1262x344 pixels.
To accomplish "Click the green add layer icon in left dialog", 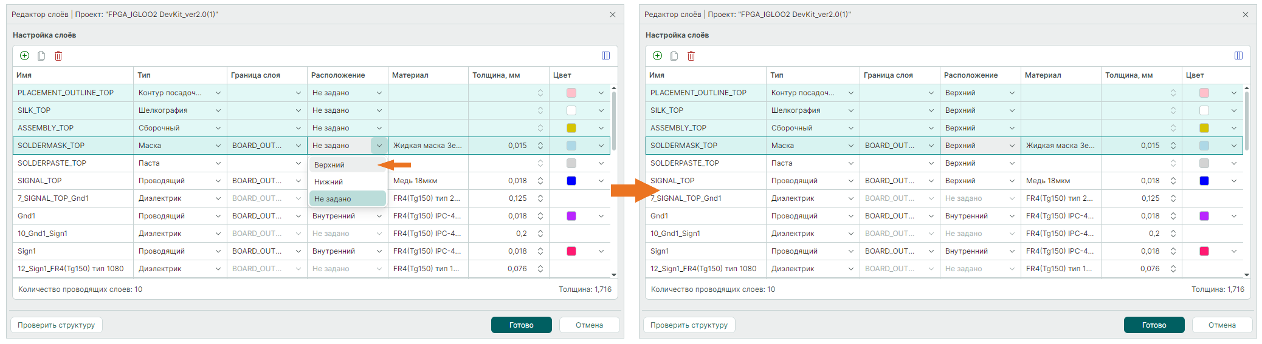I will pyautogui.click(x=25, y=56).
